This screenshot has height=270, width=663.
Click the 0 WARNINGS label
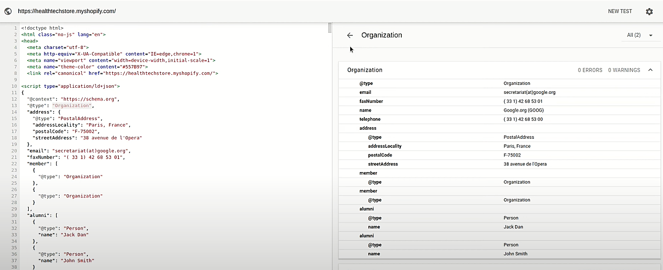click(624, 70)
